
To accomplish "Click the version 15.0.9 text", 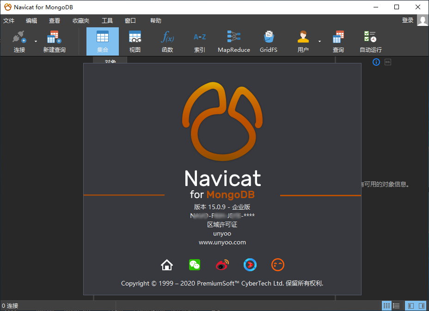I will point(222,207).
